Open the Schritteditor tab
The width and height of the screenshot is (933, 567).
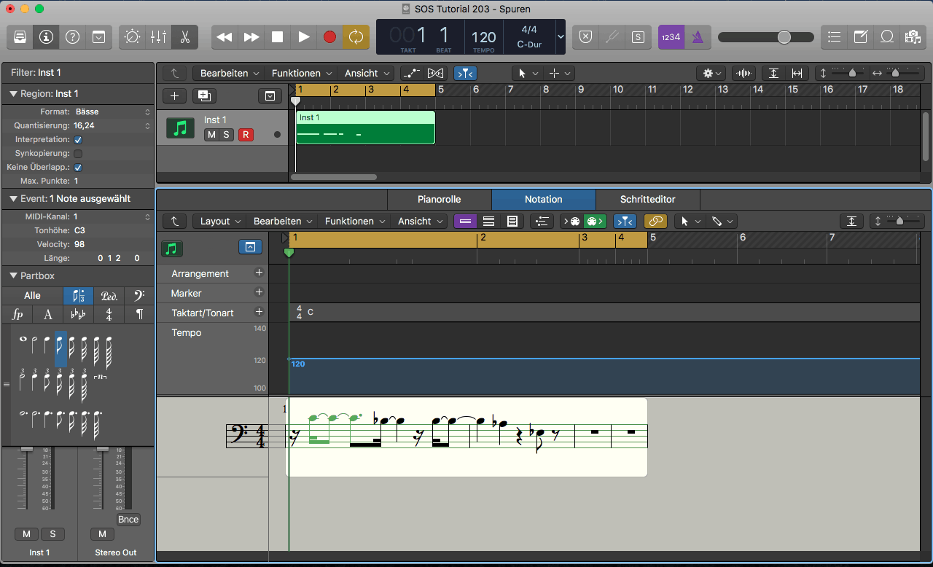click(646, 199)
